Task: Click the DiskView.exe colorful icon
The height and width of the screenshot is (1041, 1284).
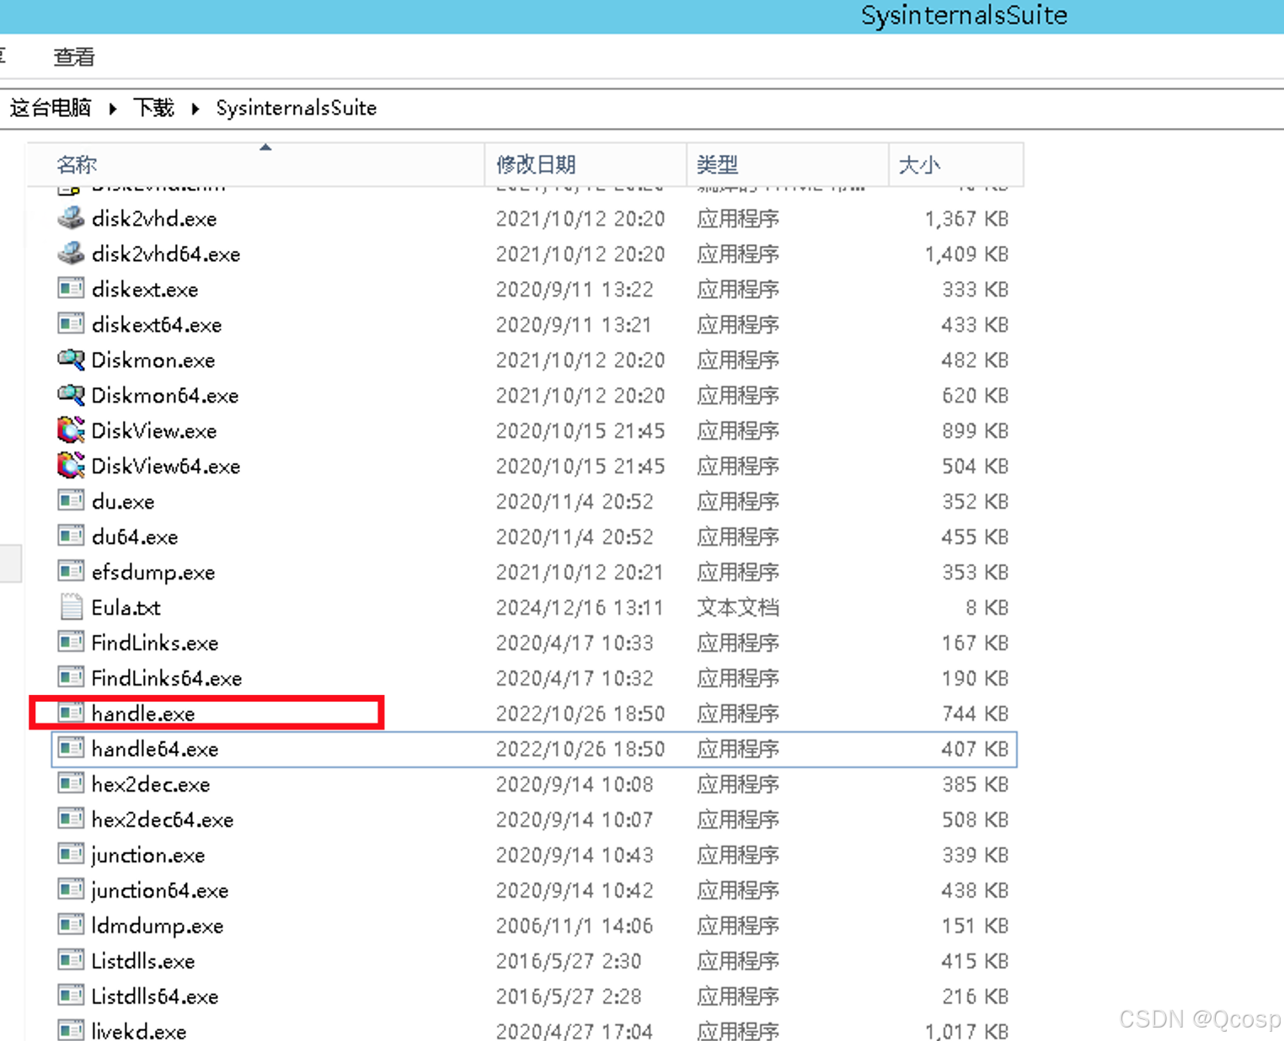Action: (x=71, y=430)
